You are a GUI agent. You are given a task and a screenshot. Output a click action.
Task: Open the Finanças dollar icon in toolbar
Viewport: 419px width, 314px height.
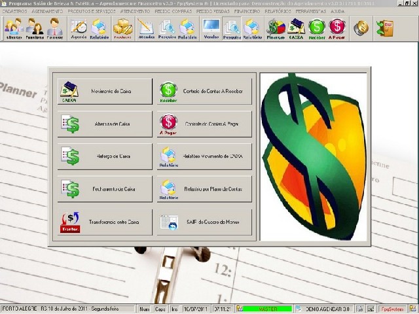click(x=276, y=28)
